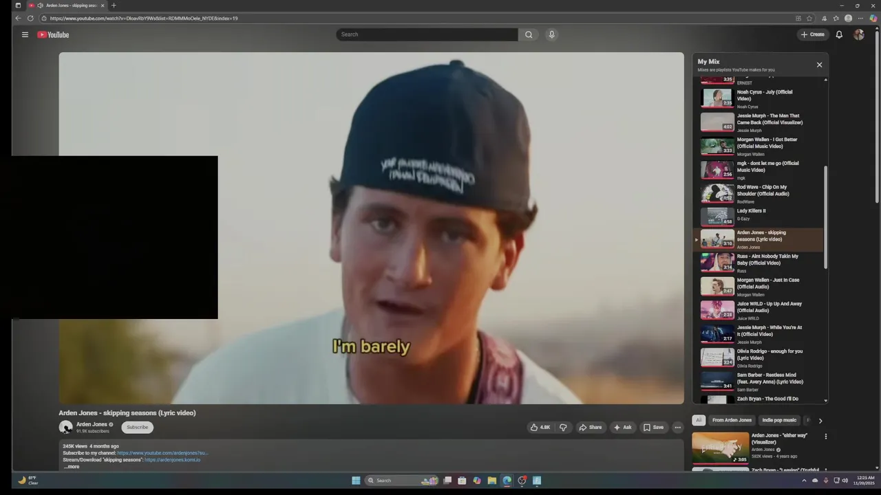Viewport: 881px width, 495px height.
Task: Open a new browser tab
Action: [x=114, y=5]
